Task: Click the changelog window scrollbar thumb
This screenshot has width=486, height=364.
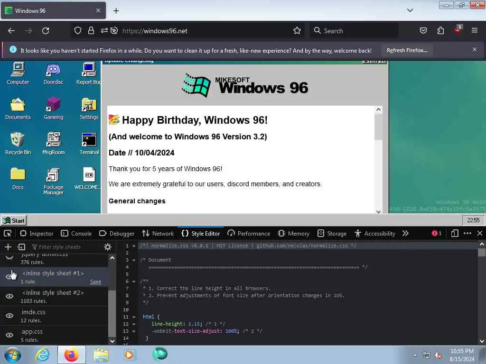Action: point(378,127)
